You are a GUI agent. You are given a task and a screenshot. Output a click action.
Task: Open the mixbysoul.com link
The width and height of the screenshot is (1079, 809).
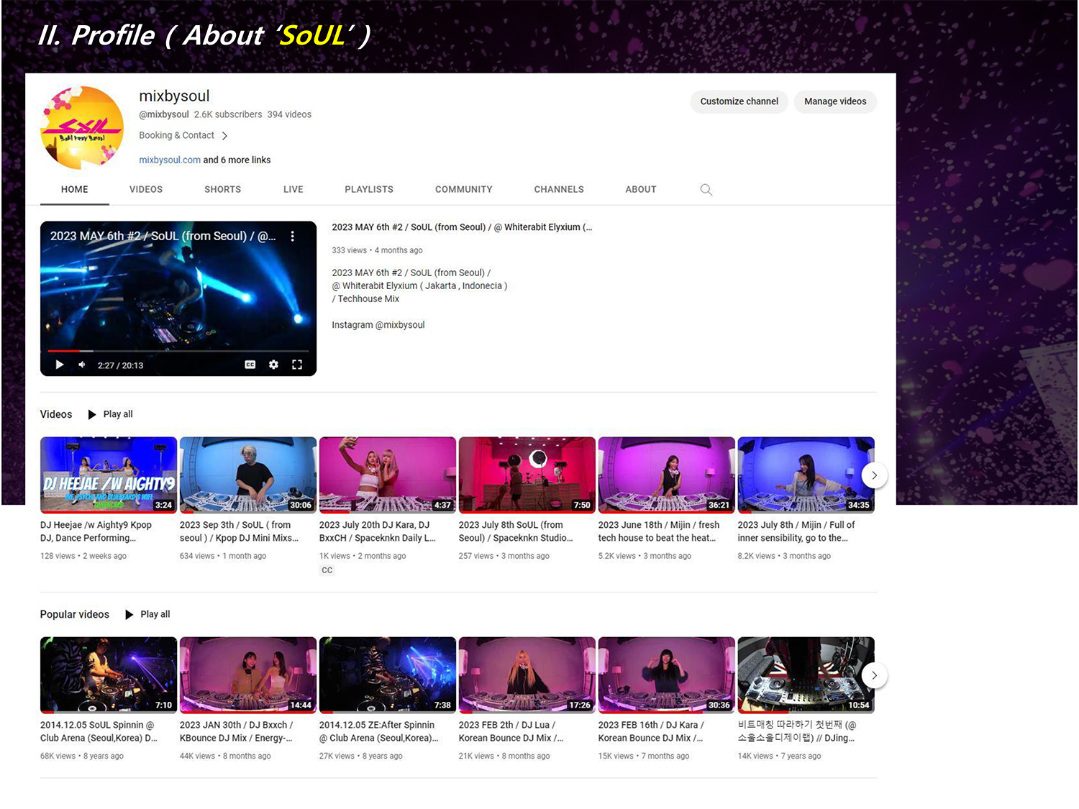pyautogui.click(x=170, y=160)
